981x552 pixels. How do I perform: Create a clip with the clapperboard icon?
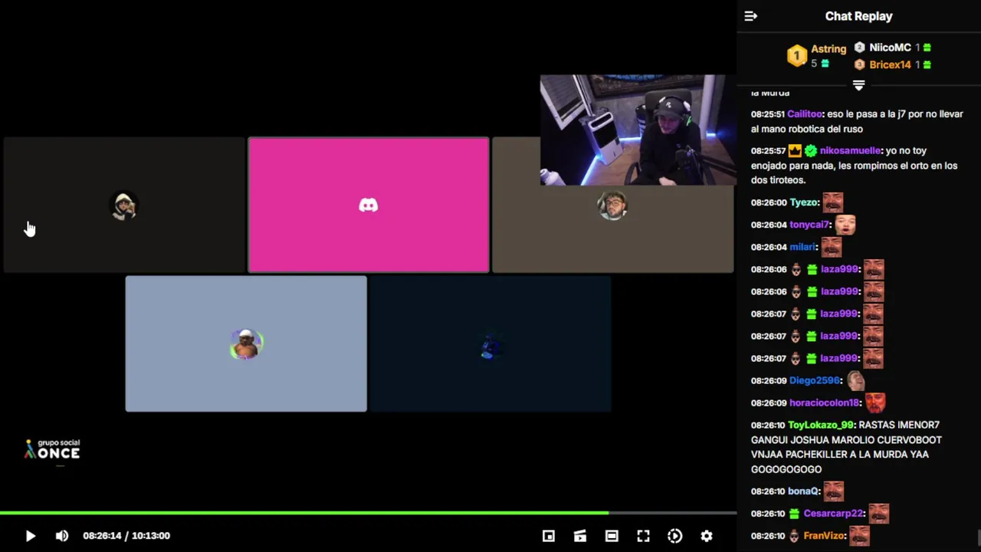(580, 536)
